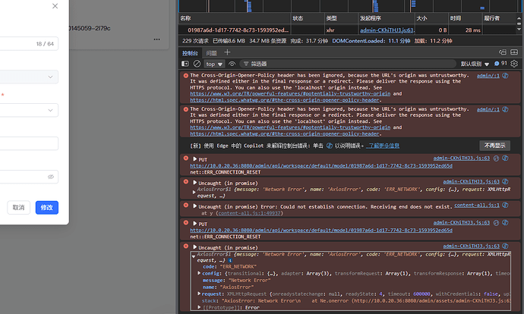The height and width of the screenshot is (314, 524).
Task: Click the empty text input in dialog
Action: pyautogui.click(x=29, y=143)
